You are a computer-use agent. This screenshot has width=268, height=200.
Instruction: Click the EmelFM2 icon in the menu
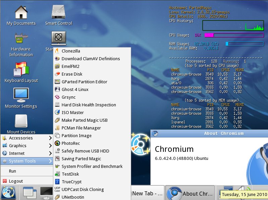point(57,66)
